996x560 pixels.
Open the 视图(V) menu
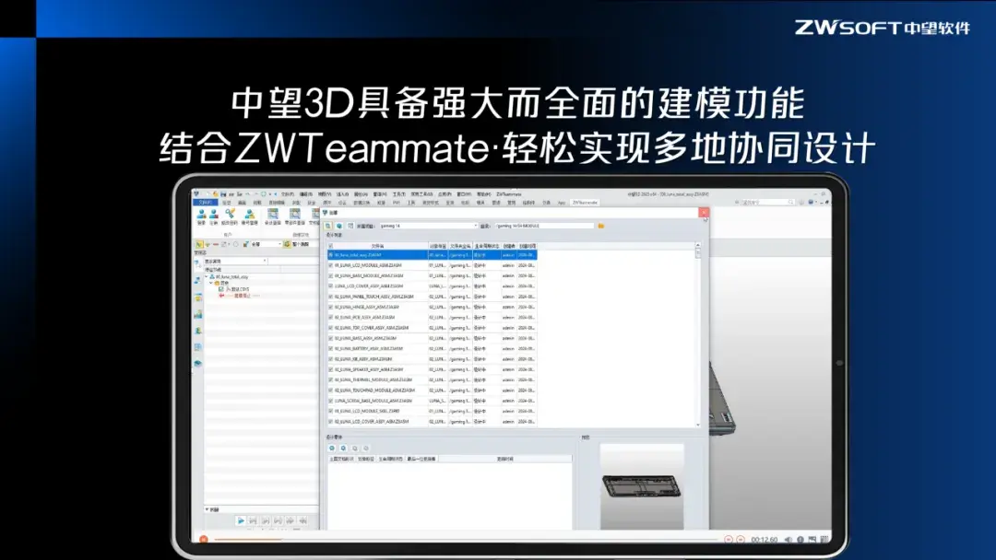pyautogui.click(x=325, y=194)
